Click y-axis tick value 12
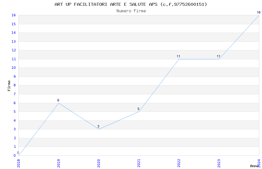This screenshot has height=169, width=262. pyautogui.click(x=14, y=50)
